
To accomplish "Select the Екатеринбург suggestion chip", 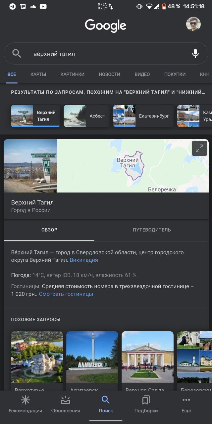I will (143, 116).
